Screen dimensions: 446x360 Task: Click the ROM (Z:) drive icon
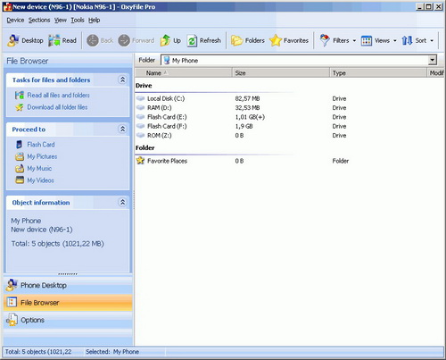tap(140, 135)
